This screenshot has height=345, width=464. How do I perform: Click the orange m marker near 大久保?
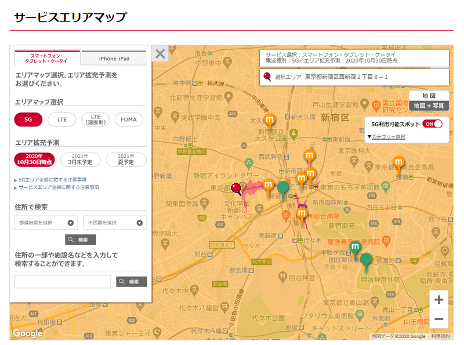270,121
